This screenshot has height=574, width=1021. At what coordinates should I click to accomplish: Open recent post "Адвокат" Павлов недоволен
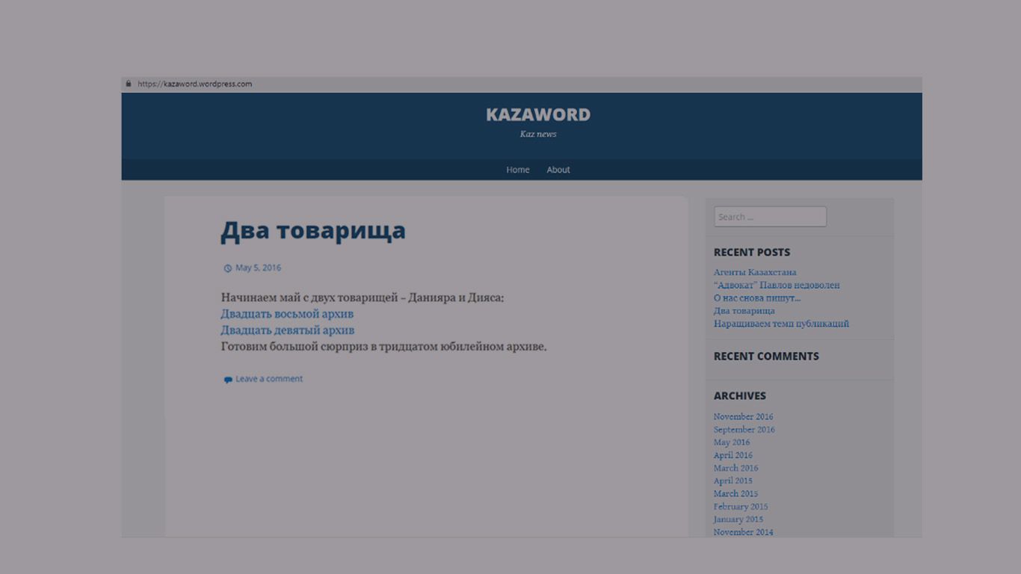tap(777, 285)
